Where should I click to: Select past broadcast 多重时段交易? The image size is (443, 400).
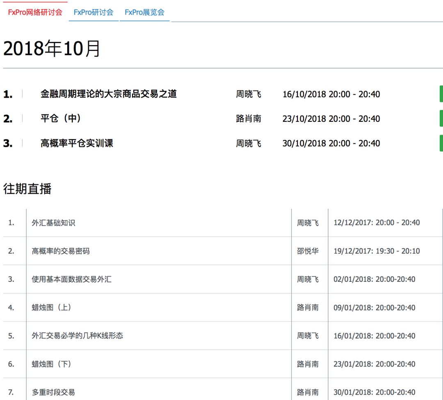pos(53,392)
